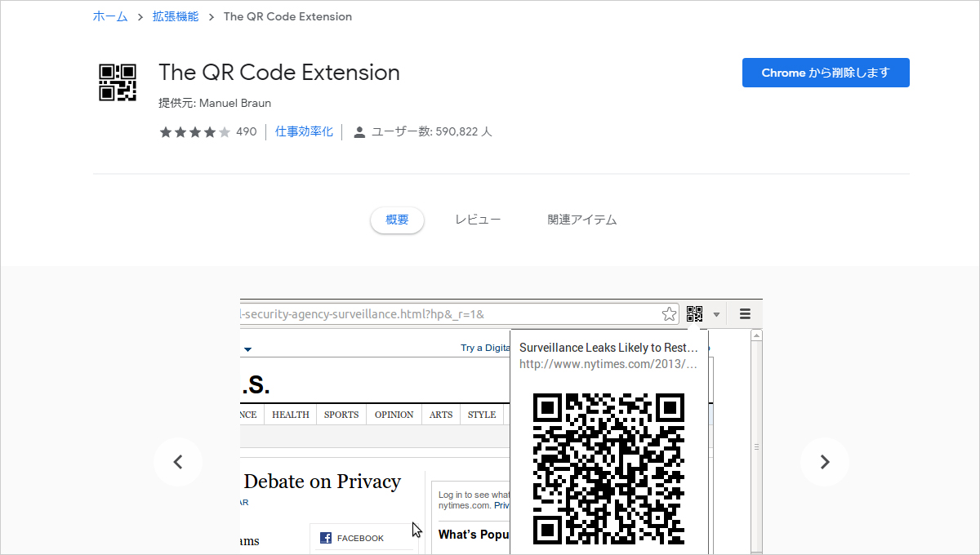
Task: Click the URL address bar in screenshot
Action: tap(449, 314)
